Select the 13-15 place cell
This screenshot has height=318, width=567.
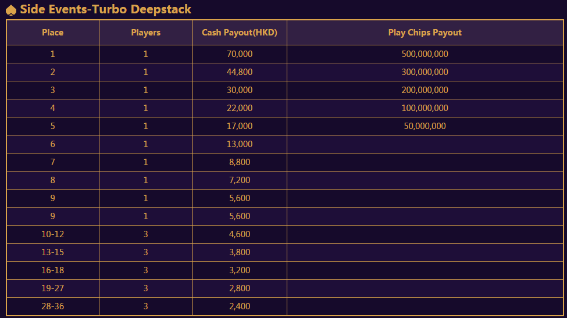click(53, 252)
